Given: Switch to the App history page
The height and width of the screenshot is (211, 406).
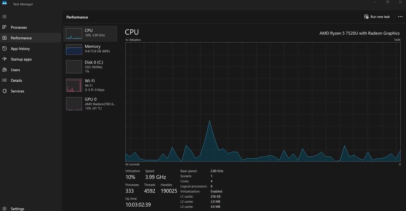Looking at the screenshot, I should (x=20, y=49).
